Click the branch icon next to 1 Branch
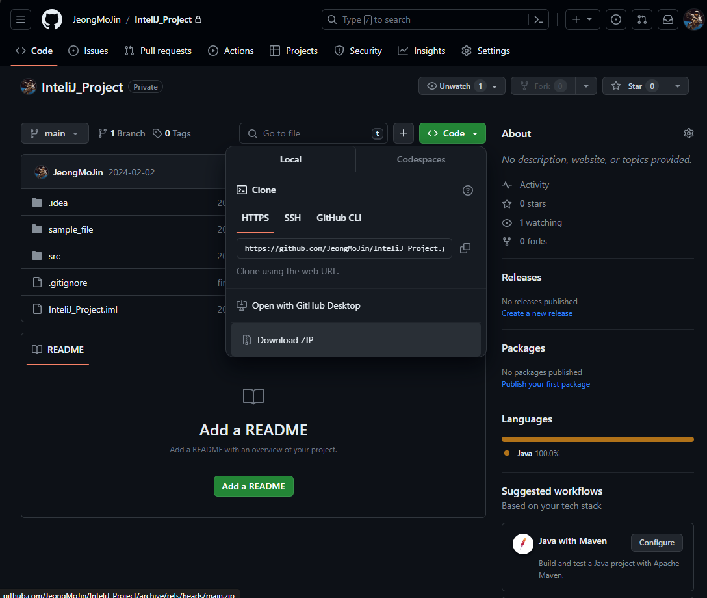This screenshot has height=598, width=707. tap(103, 133)
